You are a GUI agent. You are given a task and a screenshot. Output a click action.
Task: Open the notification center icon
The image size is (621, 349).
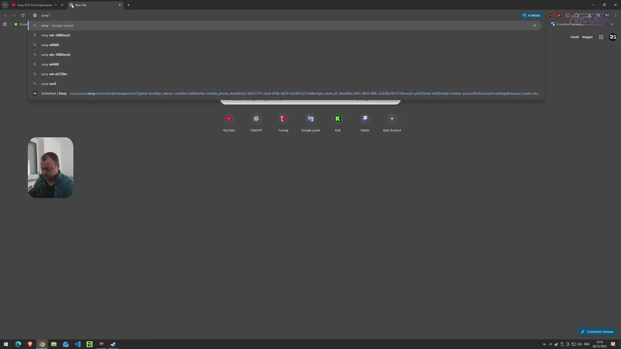point(613,344)
